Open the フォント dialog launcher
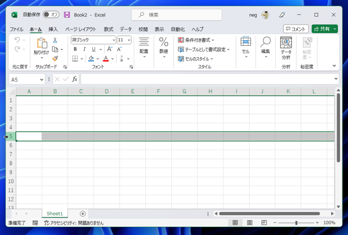The width and height of the screenshot is (348, 235). pyautogui.click(x=132, y=67)
